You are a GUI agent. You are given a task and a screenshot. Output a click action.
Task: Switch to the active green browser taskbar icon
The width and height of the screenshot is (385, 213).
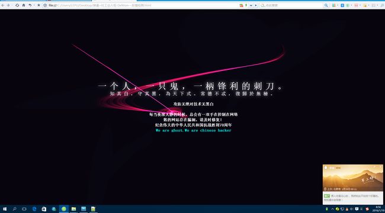(64, 209)
